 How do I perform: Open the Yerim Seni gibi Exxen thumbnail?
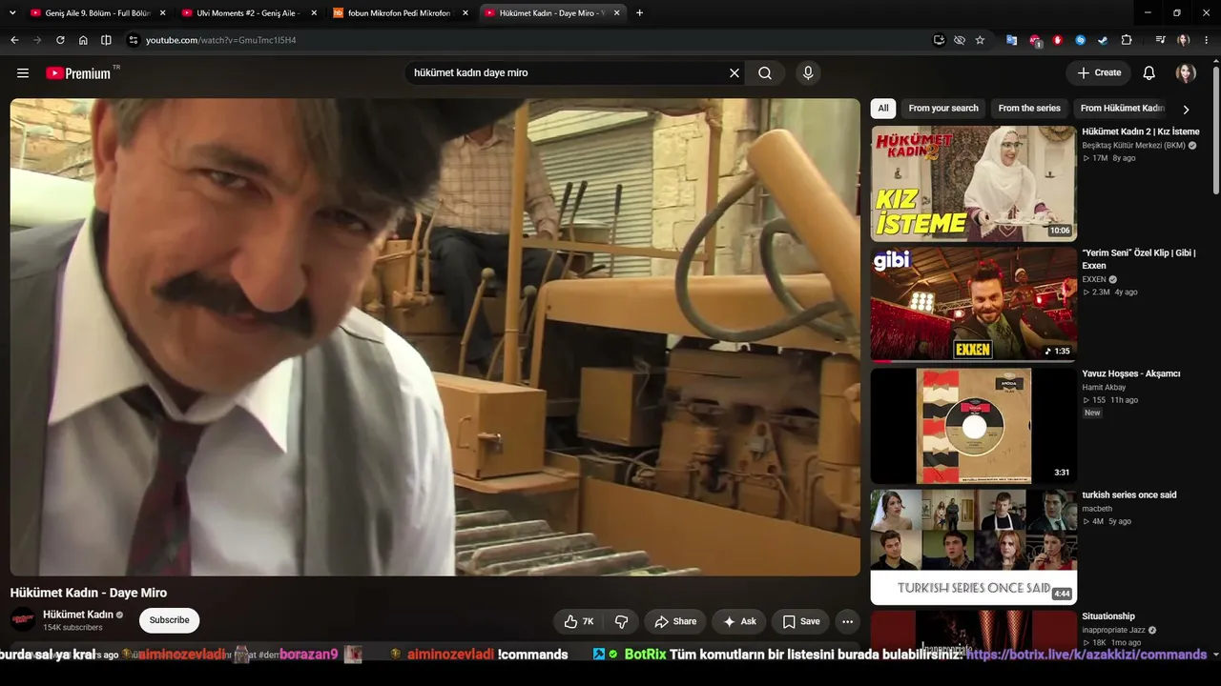tap(973, 305)
